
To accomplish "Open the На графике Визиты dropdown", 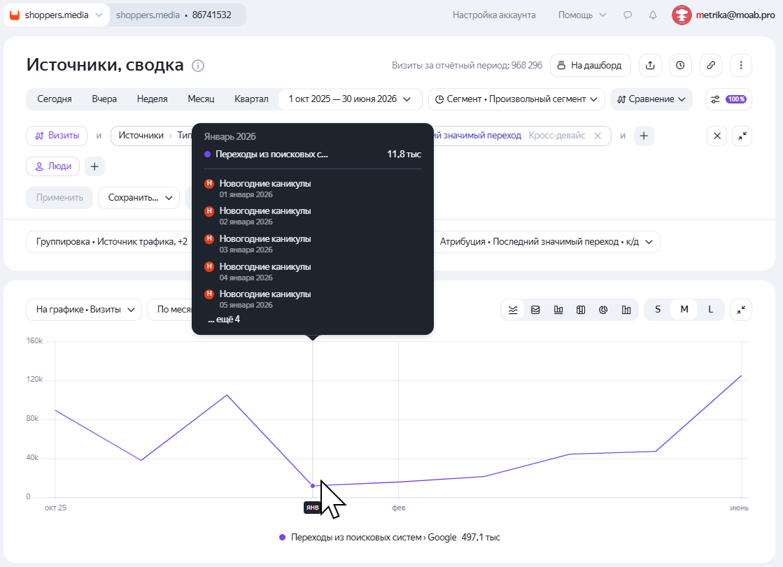I will coord(84,310).
